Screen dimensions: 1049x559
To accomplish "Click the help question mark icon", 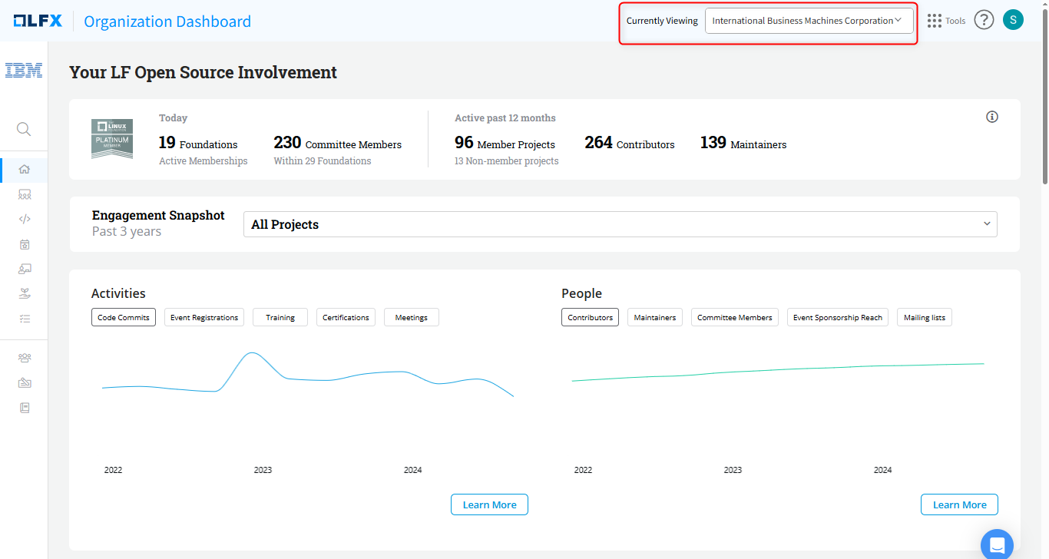I will coord(984,20).
